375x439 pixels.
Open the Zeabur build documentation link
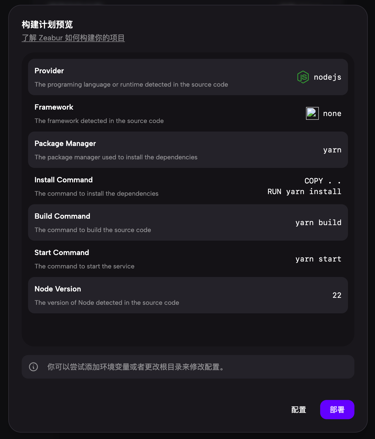(x=73, y=38)
